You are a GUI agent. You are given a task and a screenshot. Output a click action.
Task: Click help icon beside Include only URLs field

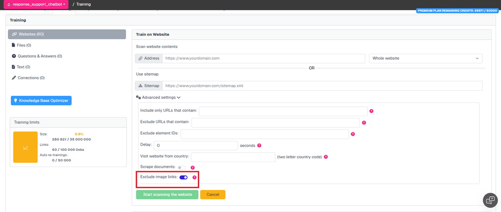click(x=371, y=111)
